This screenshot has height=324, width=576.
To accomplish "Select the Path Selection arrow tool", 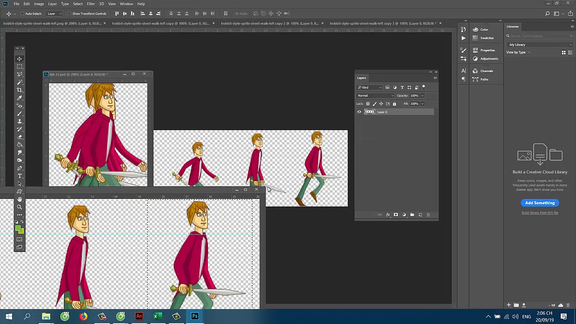I will (19, 184).
